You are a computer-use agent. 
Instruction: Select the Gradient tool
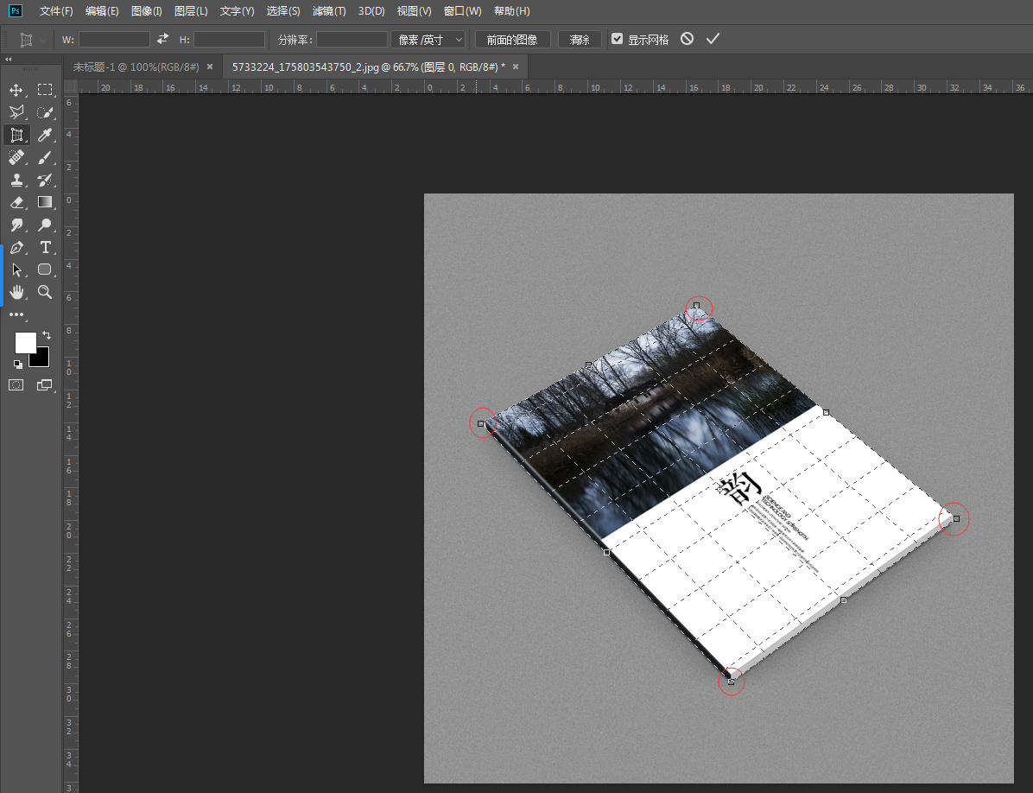click(x=45, y=202)
